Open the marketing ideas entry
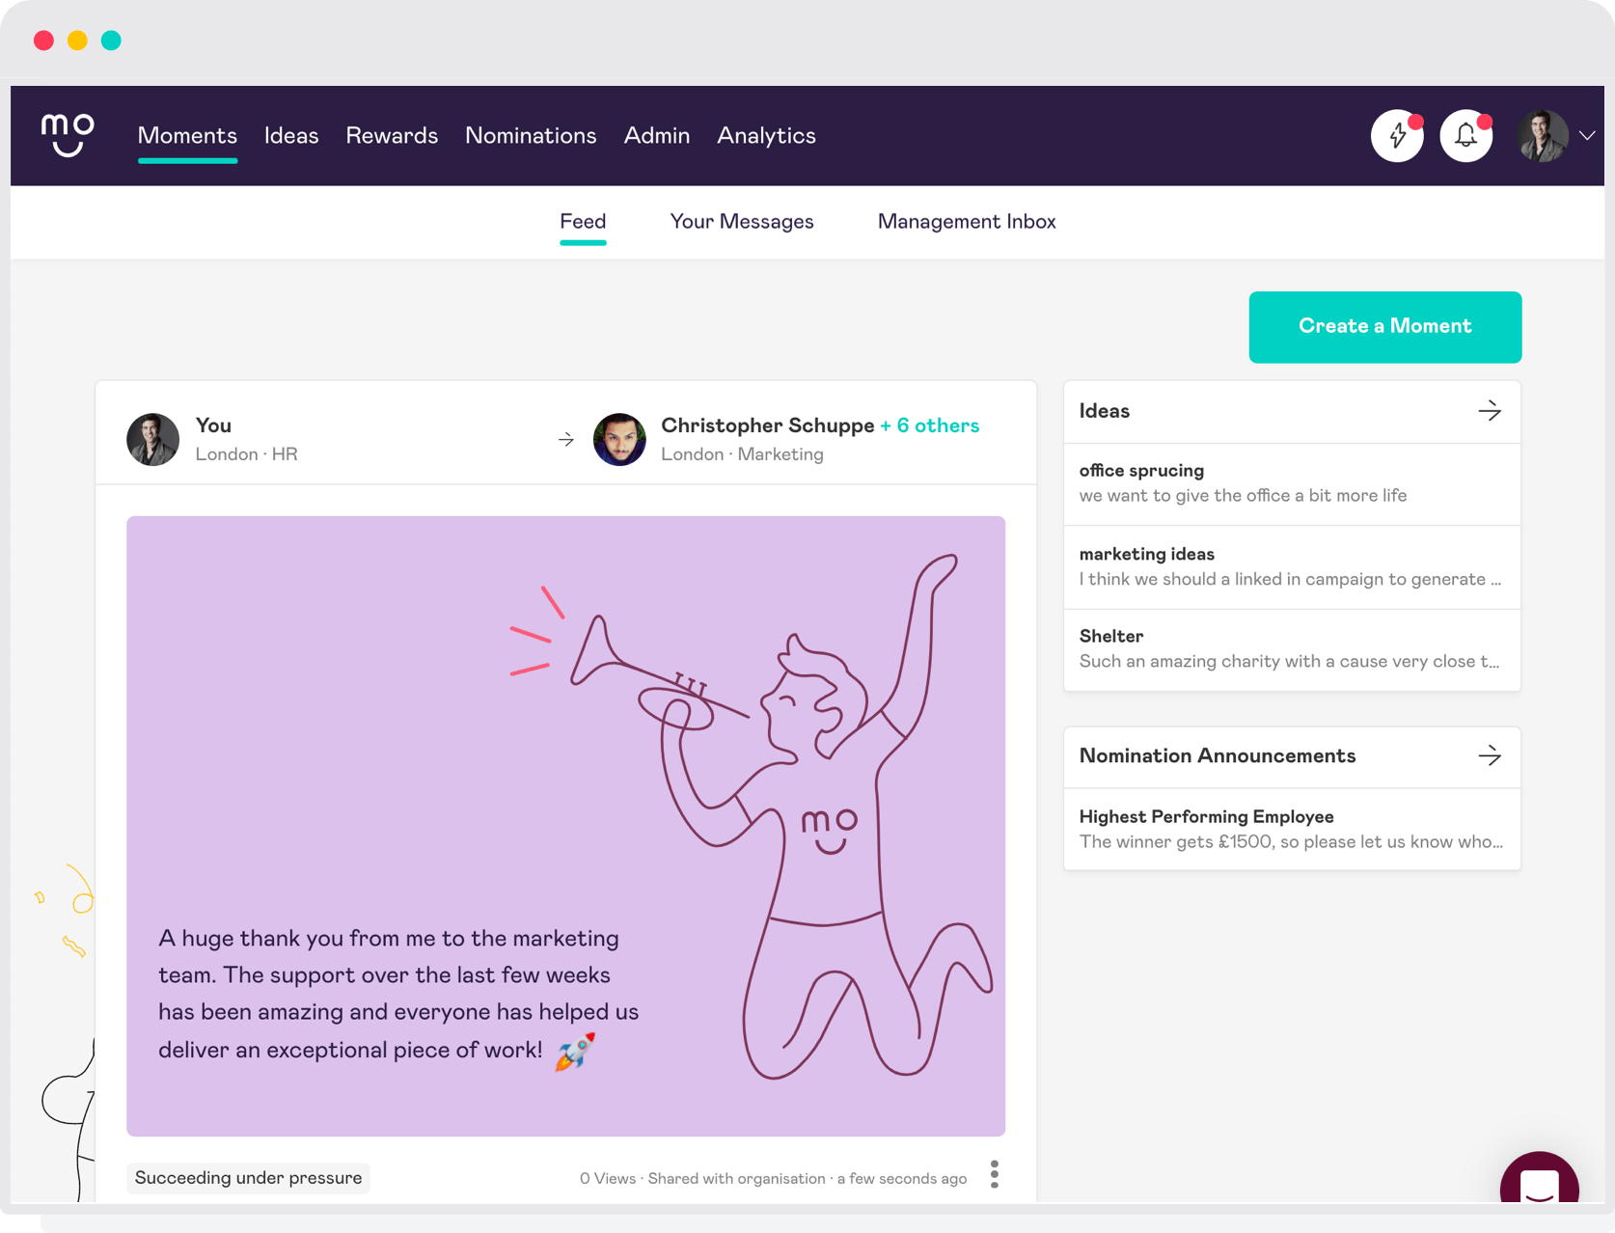Screen dimensions: 1615x1233 click(x=1292, y=566)
